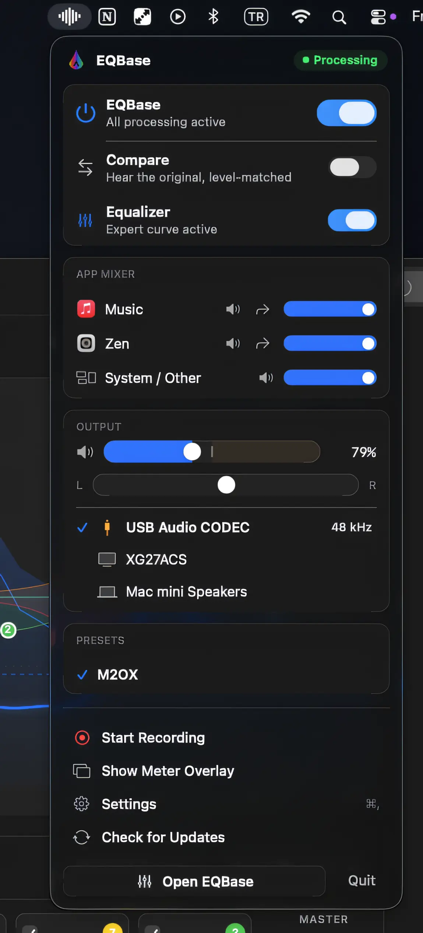Click the output volume speaker icon
Image resolution: width=423 pixels, height=933 pixels.
(x=85, y=452)
